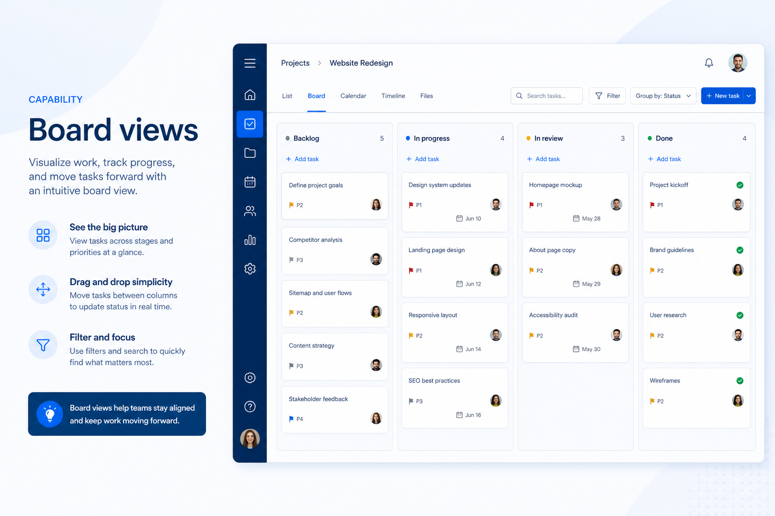Open the calendar icon in the sidebar
This screenshot has height=516, width=775.
point(250,182)
